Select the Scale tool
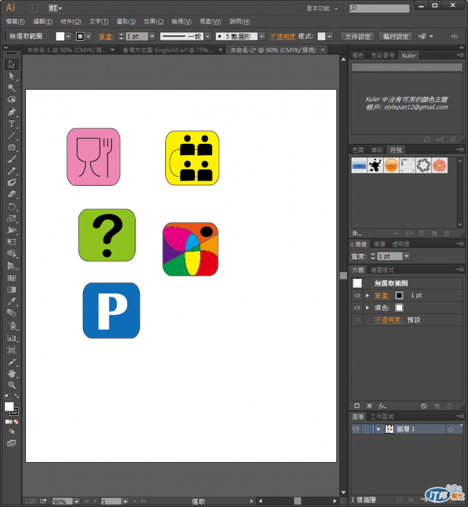This screenshot has width=468, height=507. pyautogui.click(x=11, y=219)
